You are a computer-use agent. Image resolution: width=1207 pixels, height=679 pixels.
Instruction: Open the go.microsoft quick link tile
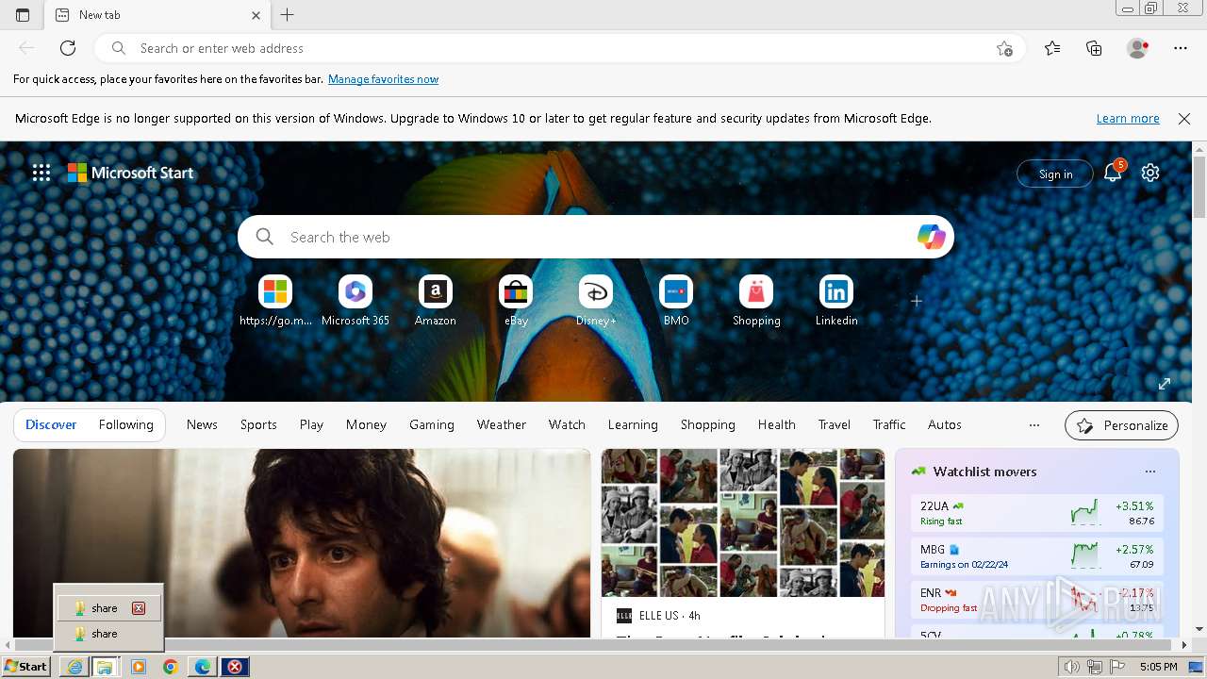click(275, 302)
